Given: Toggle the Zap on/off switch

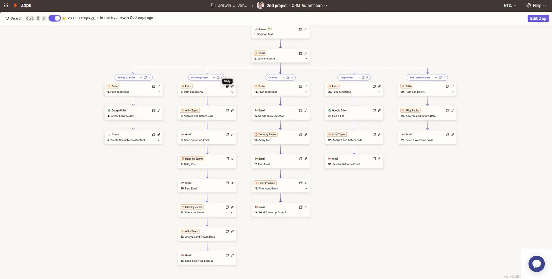Looking at the screenshot, I should click(x=55, y=18).
